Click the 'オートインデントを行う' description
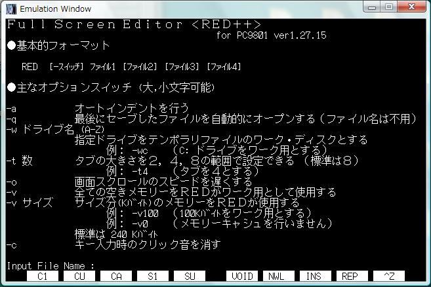The width and height of the screenshot is (431, 287). [132, 108]
